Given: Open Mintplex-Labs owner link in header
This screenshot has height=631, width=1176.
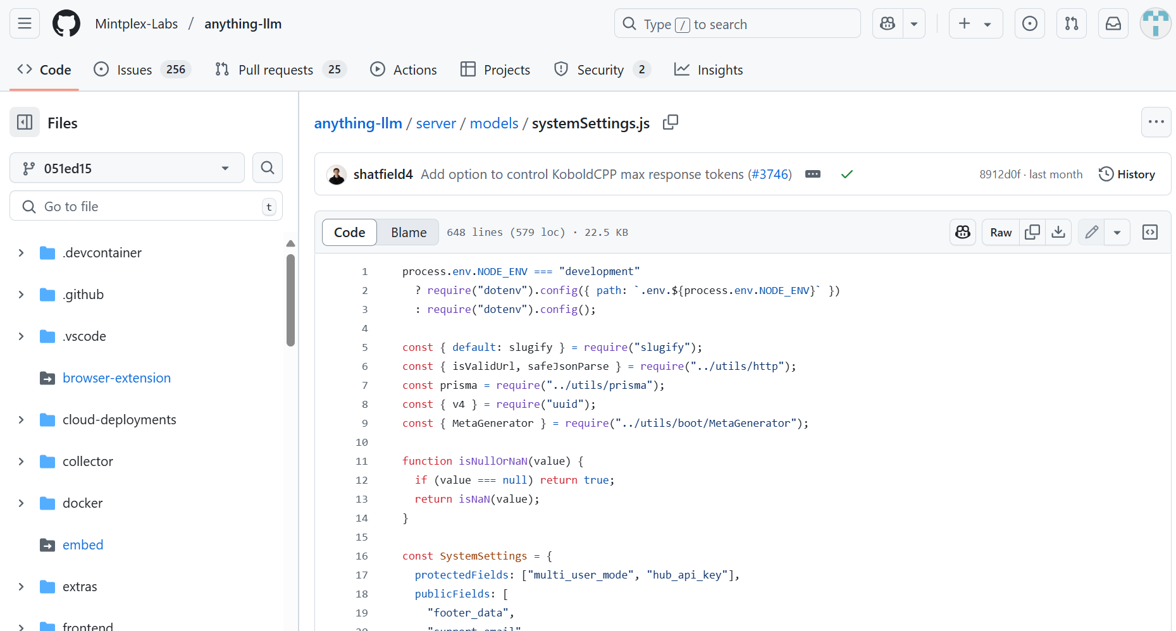Looking at the screenshot, I should (x=136, y=24).
